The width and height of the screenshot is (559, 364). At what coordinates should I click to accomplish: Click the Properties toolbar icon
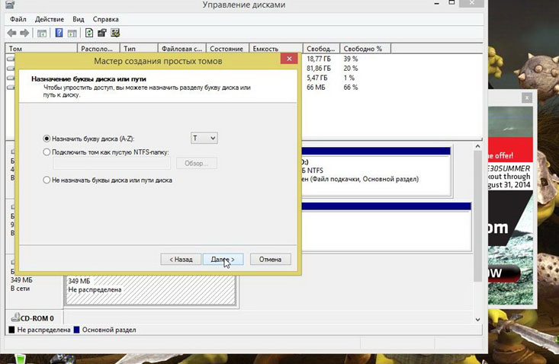[x=102, y=33]
